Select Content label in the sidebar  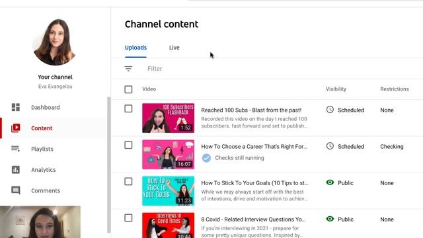(42, 128)
